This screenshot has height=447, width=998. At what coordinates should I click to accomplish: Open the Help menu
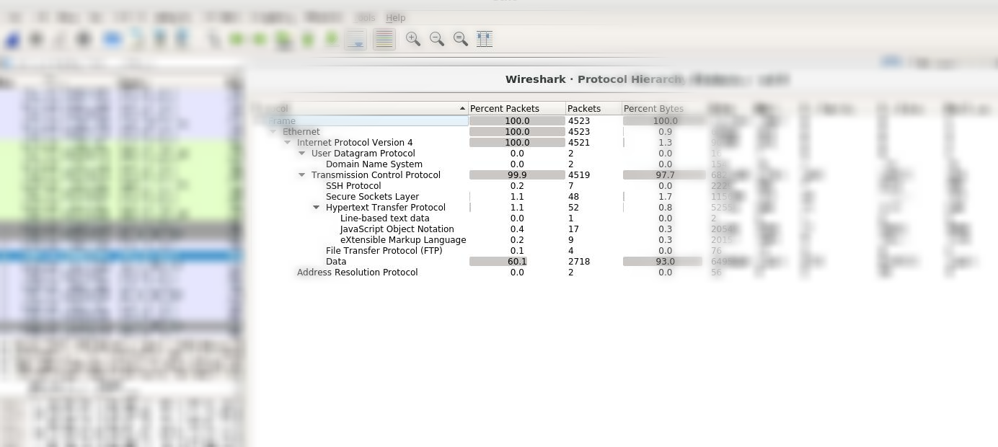396,17
